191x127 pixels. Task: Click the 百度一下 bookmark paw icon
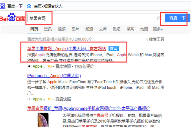pos(2,6)
